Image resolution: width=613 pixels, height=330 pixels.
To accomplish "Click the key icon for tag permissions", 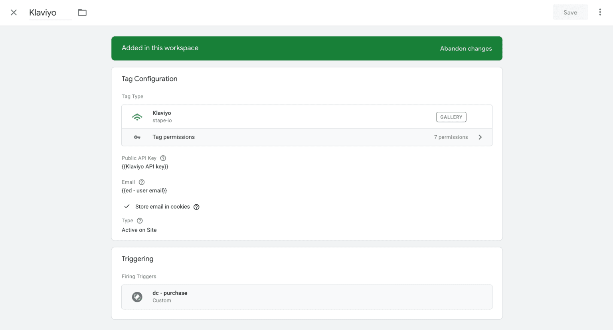I will [137, 137].
